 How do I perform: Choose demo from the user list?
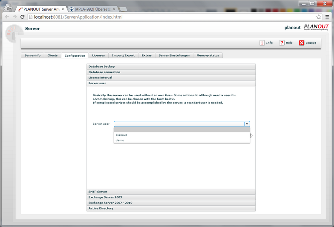point(182,140)
